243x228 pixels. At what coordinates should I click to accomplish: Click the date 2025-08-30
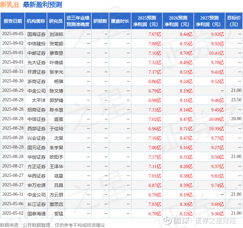click(x=13, y=81)
